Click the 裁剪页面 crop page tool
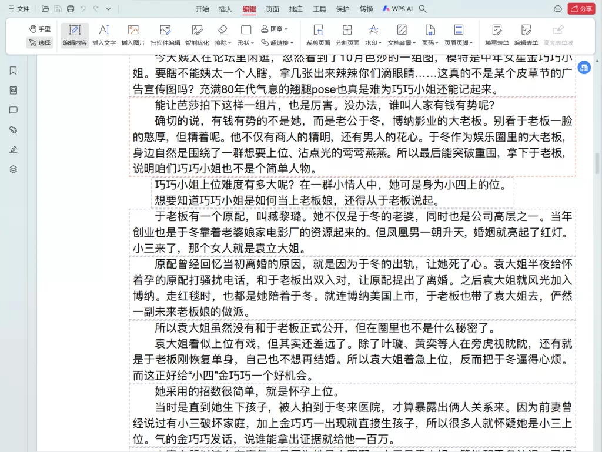602x452 pixels. pyautogui.click(x=318, y=35)
